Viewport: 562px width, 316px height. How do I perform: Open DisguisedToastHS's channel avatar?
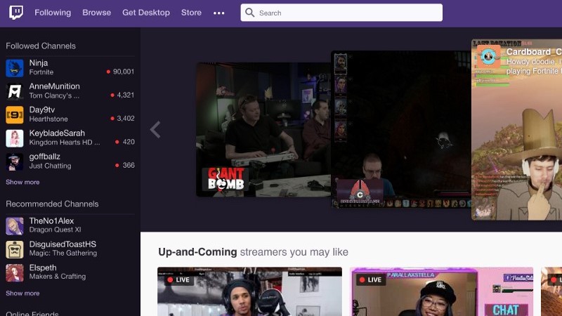15,249
